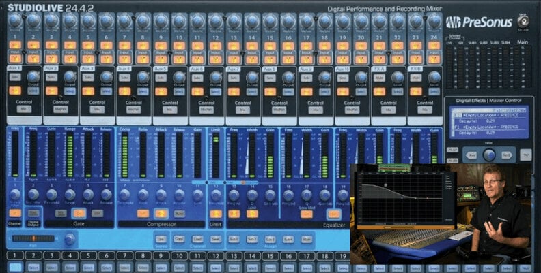Click the lamp connector by the PreSonus logo
The height and width of the screenshot is (273, 541).
pos(524,22)
